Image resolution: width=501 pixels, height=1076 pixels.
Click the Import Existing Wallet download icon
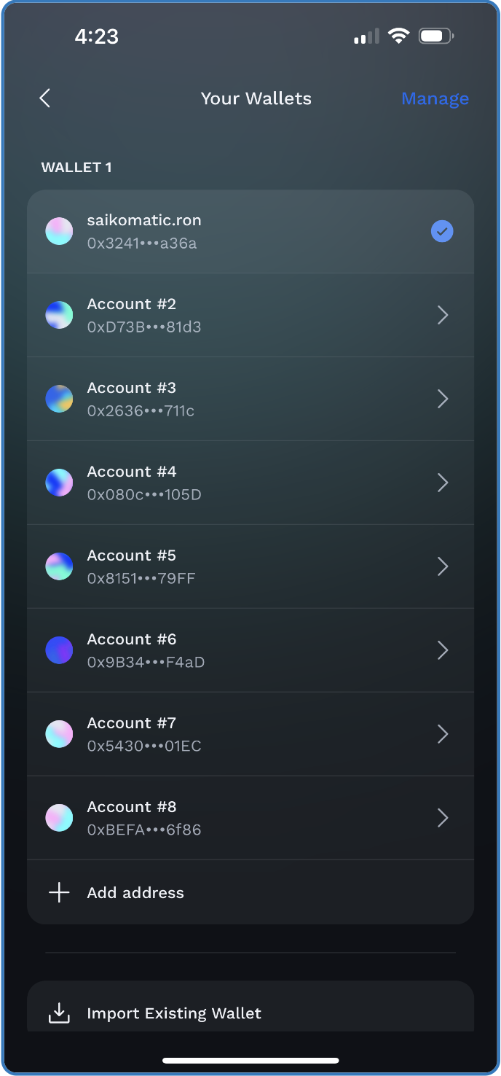(x=59, y=1013)
